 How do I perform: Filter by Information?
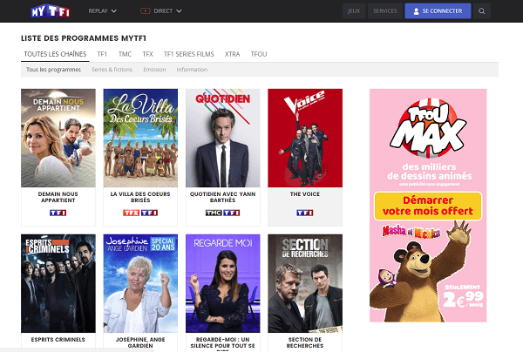[x=192, y=70]
